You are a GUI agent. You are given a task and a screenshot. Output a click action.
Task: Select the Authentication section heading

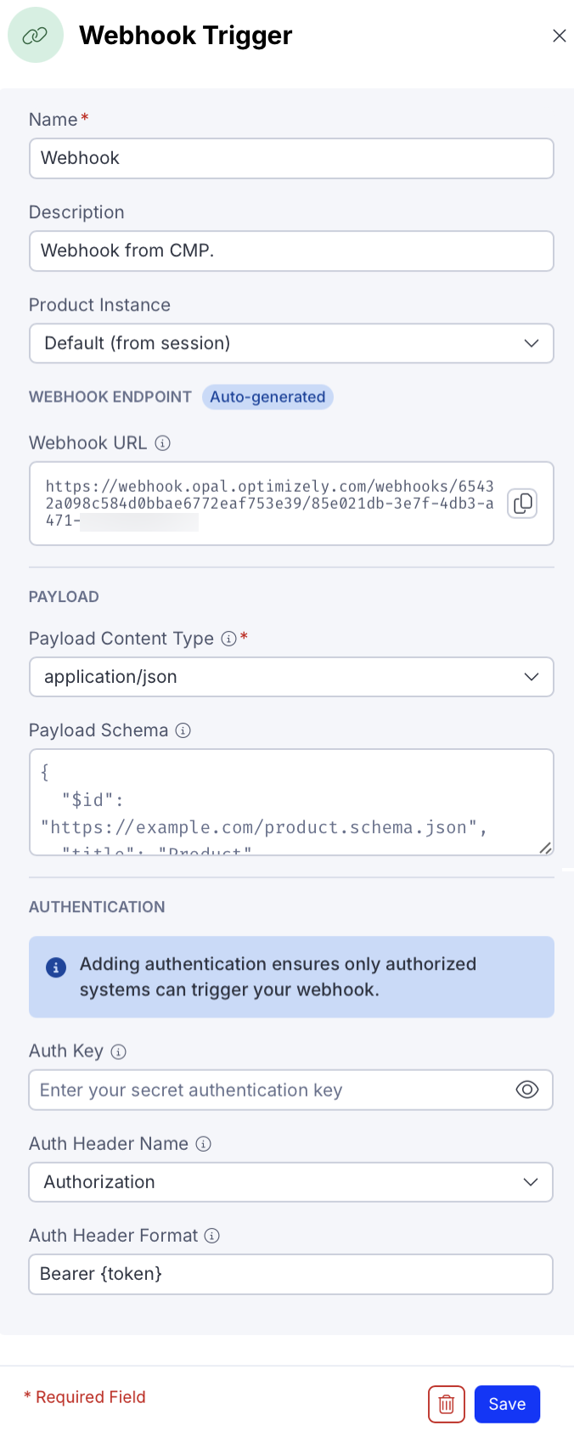pyautogui.click(x=96, y=906)
